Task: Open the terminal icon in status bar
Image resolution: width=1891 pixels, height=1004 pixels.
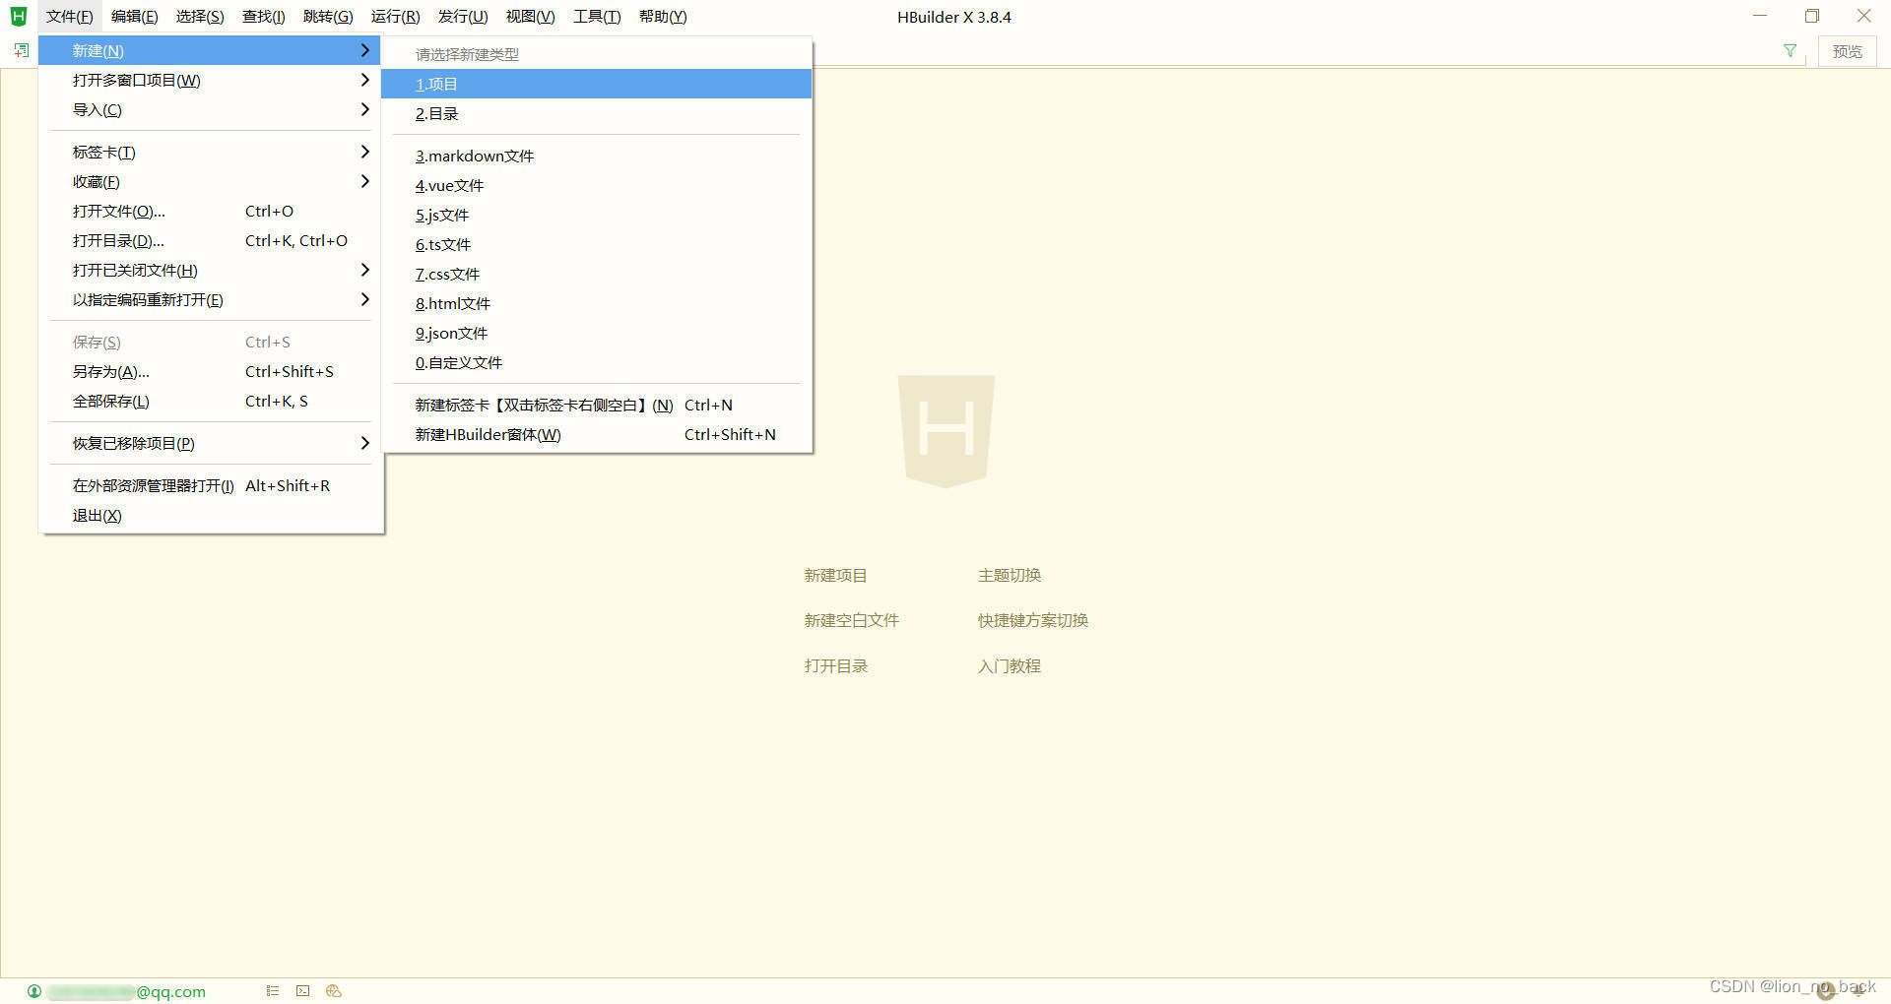Action: 302,991
